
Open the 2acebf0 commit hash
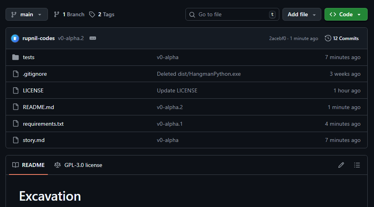[278, 38]
